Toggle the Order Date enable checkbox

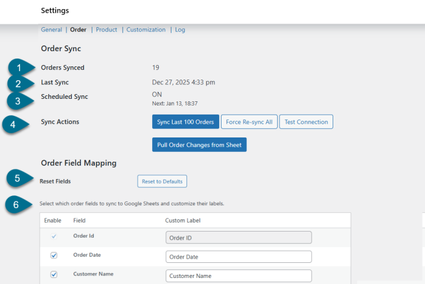click(x=53, y=256)
